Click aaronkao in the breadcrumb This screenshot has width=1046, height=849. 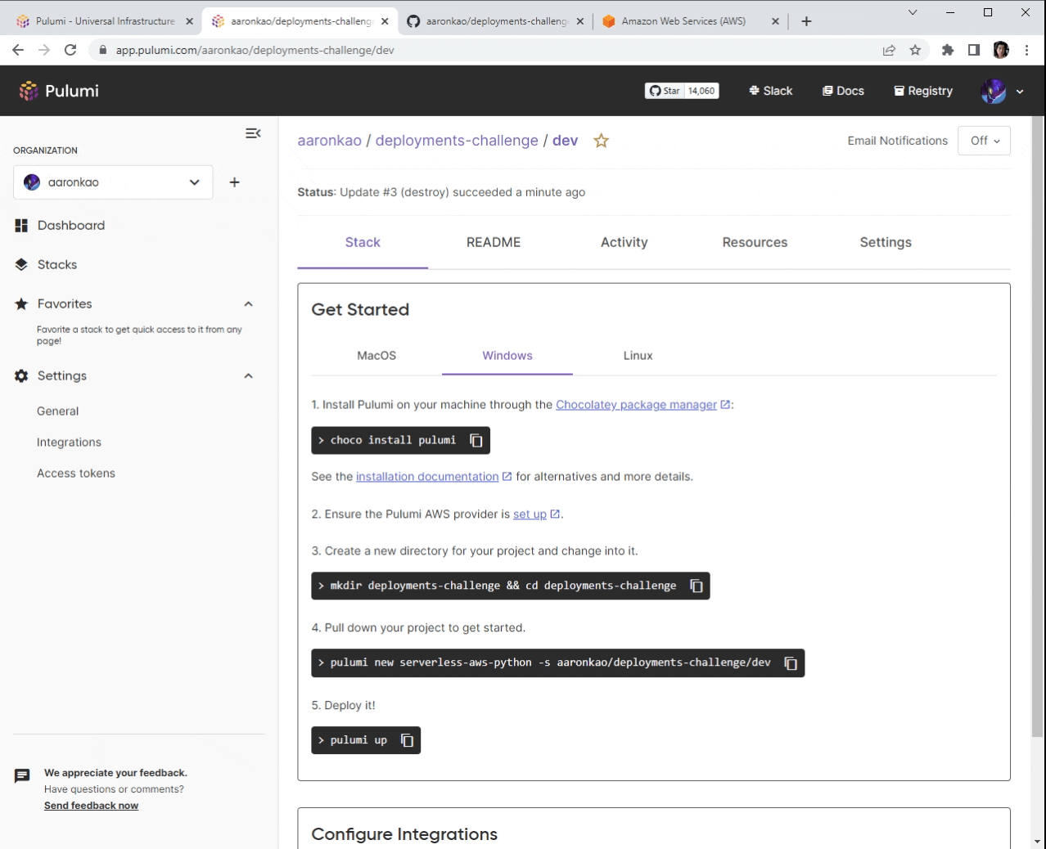click(x=329, y=141)
